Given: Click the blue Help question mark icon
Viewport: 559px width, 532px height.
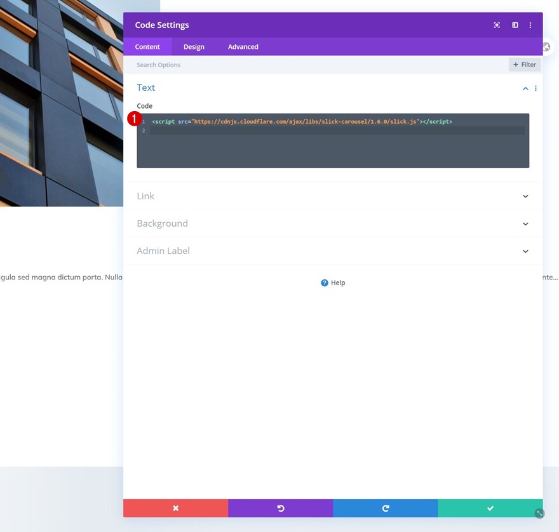Looking at the screenshot, I should 325,283.
